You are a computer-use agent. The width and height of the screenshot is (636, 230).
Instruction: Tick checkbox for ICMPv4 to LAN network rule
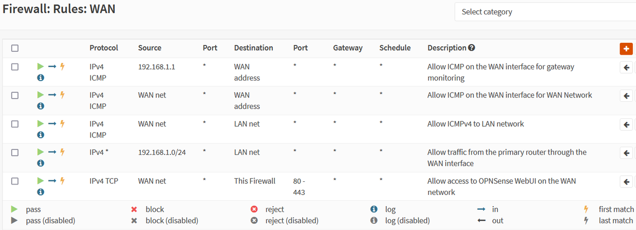[x=15, y=124]
